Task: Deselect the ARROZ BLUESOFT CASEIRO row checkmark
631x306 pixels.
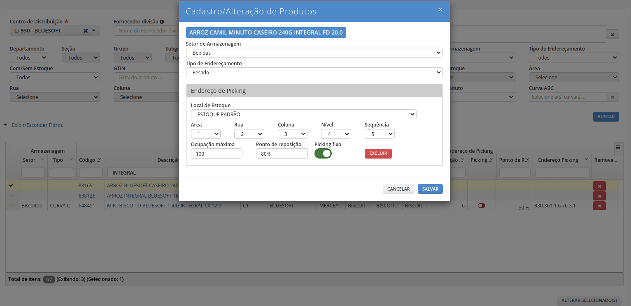Action: (x=12, y=185)
